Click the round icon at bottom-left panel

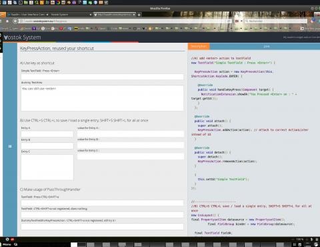coord(7,240)
